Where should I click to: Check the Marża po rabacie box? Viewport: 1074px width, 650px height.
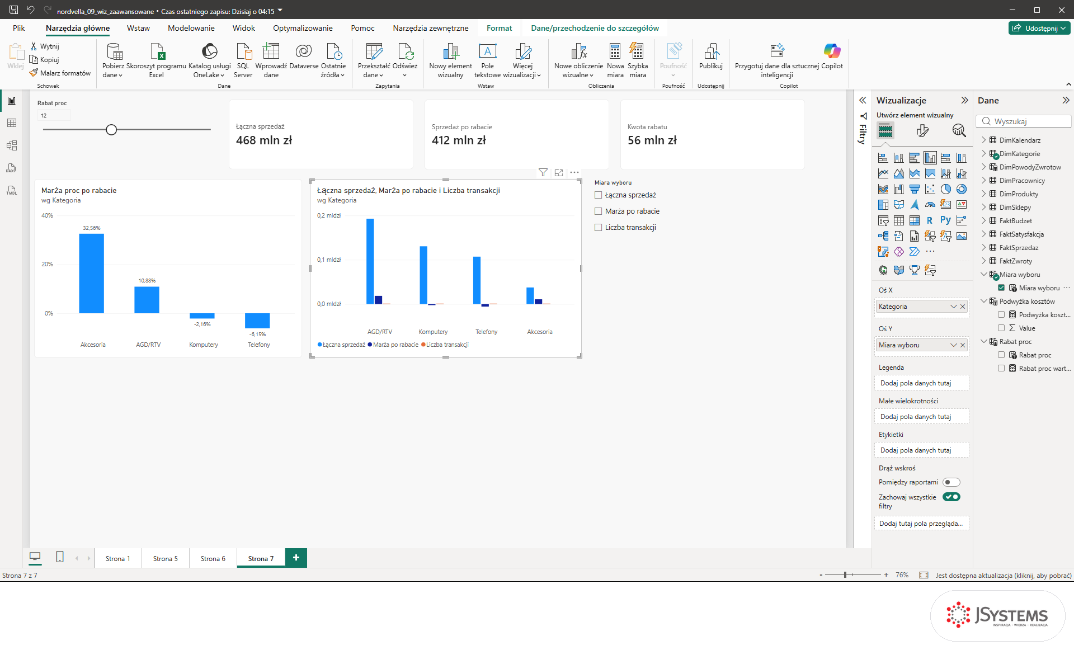599,211
